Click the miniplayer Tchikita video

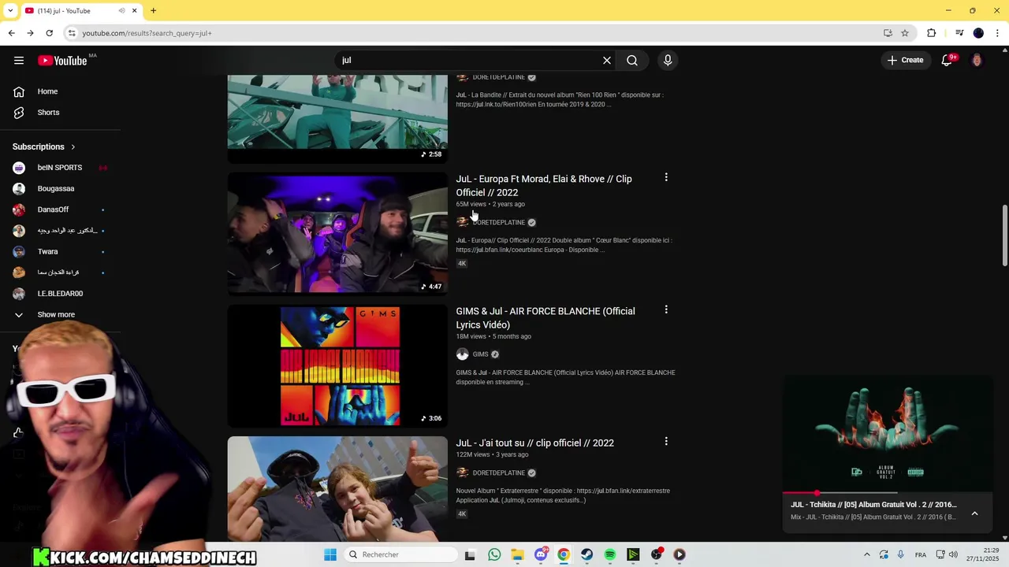click(x=888, y=434)
